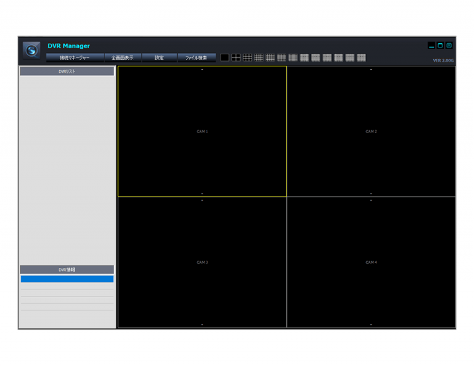Select the CAM 1 video pane
Image resolution: width=474 pixels, height=366 pixels.
pos(202,131)
